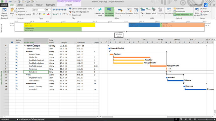The width and height of the screenshot is (216, 121).
Task: Adjust the zoom slider in status bar
Action: pyautogui.click(x=207, y=119)
